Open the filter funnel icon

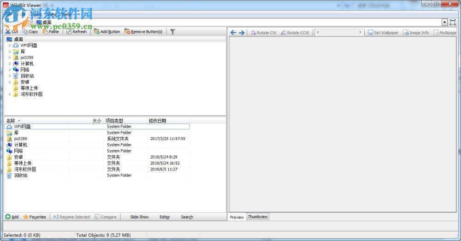[172, 31]
